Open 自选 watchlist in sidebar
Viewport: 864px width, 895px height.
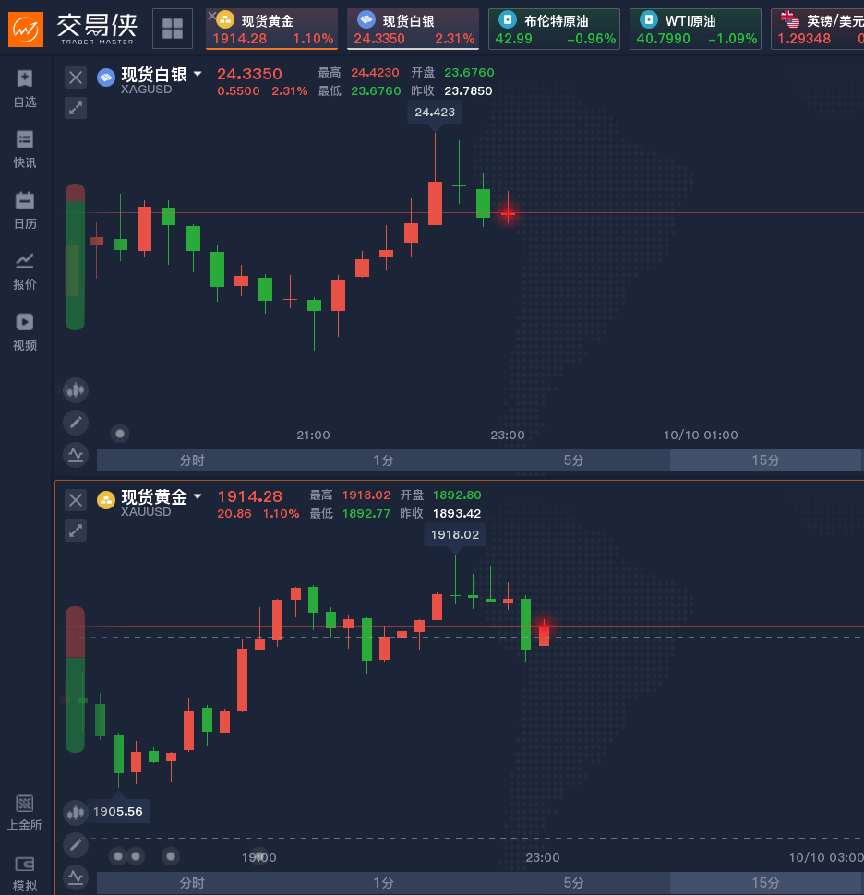(25, 89)
